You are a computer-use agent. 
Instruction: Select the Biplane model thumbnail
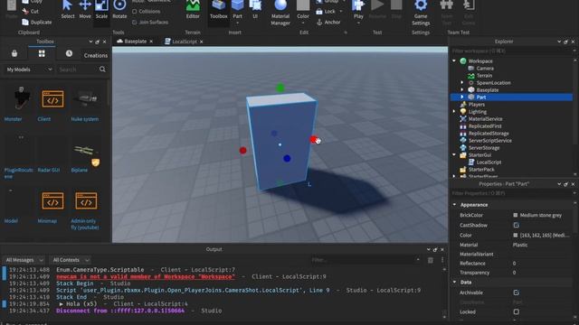tap(86, 151)
